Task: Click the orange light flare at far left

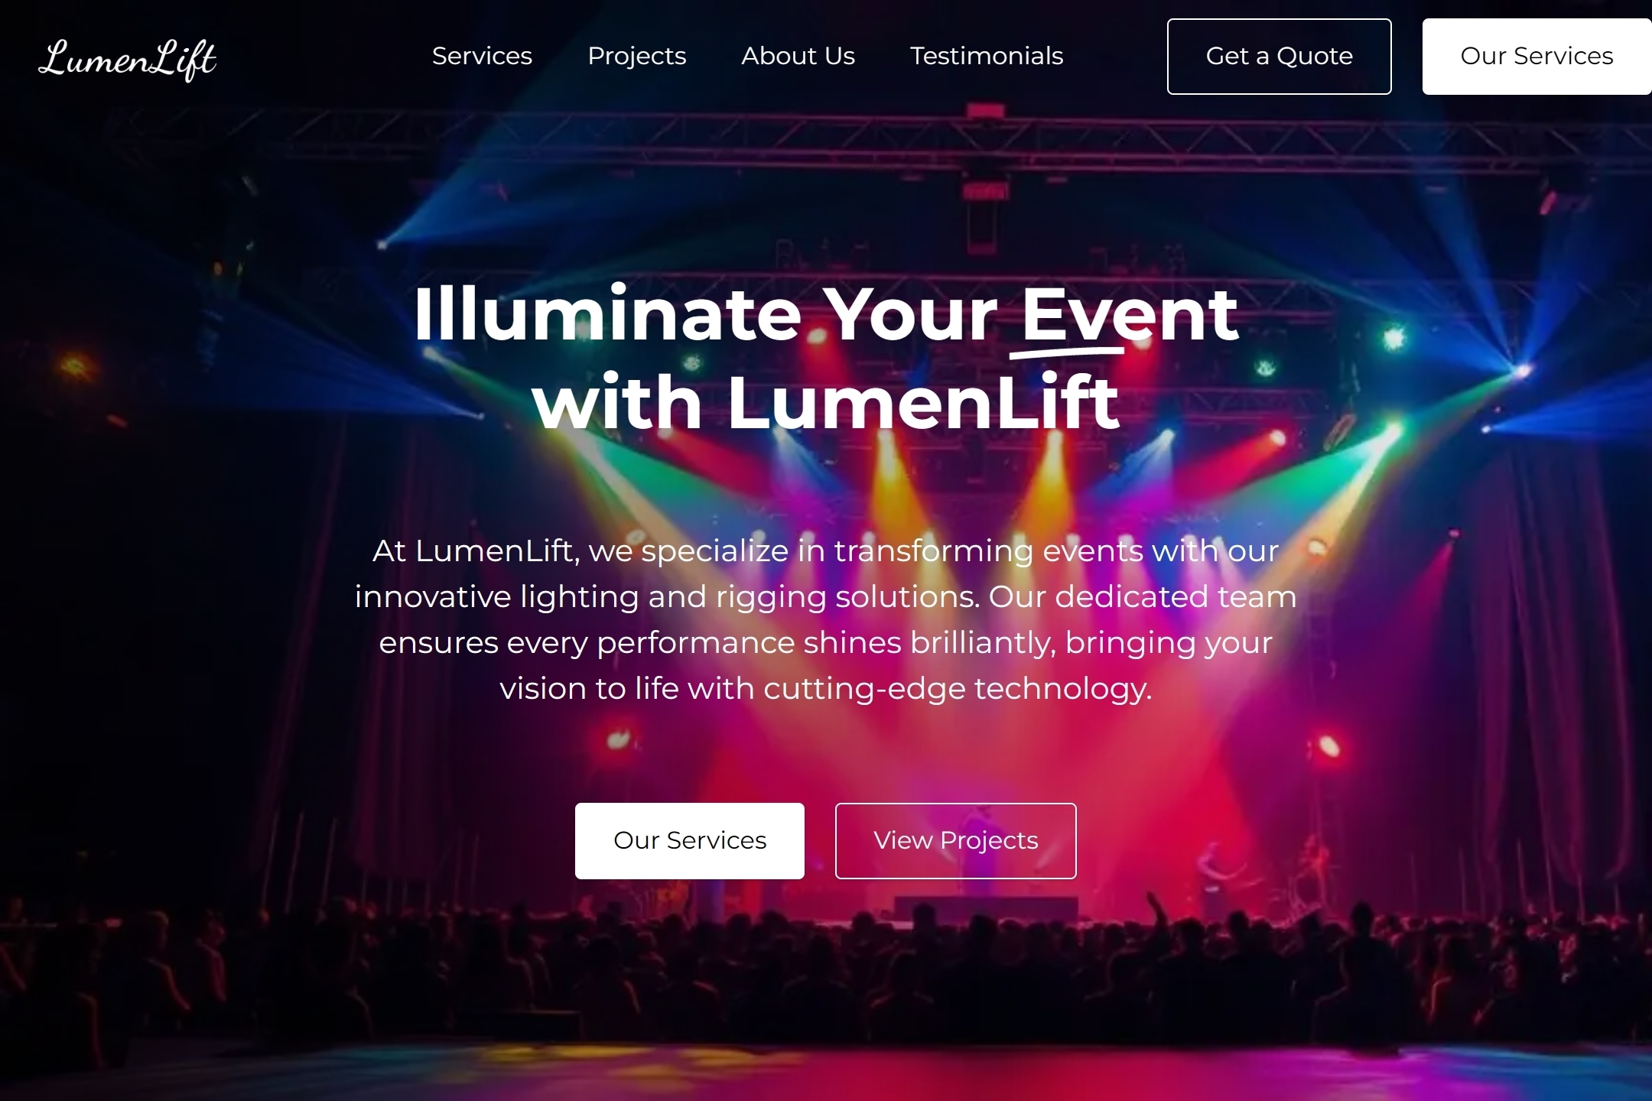Action: (76, 365)
